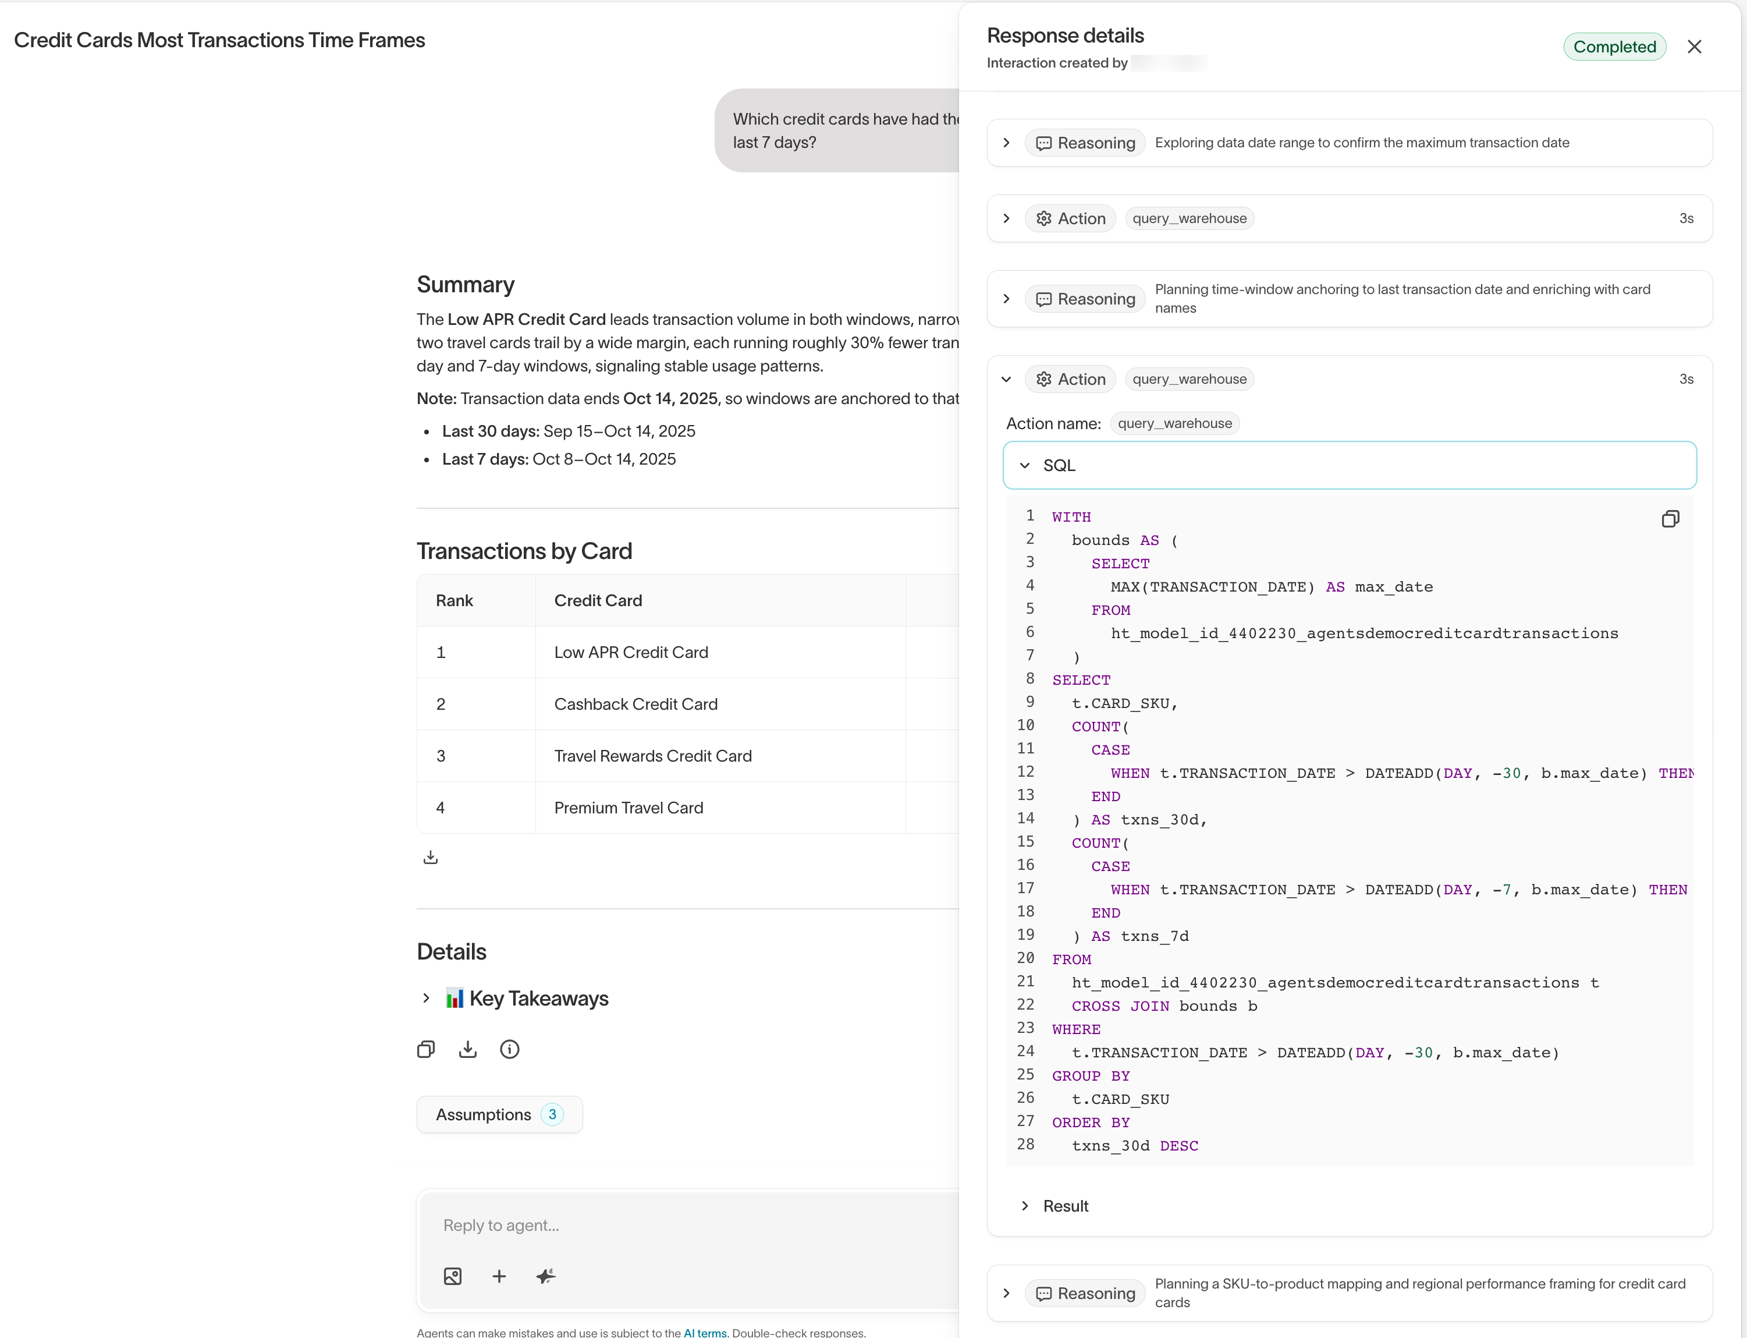This screenshot has height=1338, width=1747.
Task: Click the query_warehouse action name chip
Action: pos(1175,424)
